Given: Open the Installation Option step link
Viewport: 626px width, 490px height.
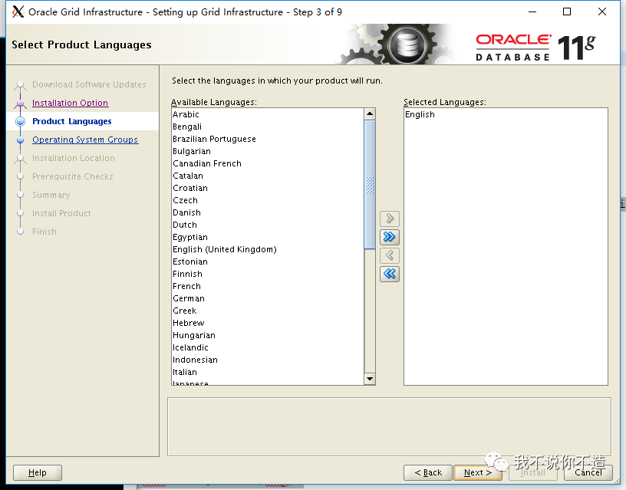Looking at the screenshot, I should [x=71, y=103].
